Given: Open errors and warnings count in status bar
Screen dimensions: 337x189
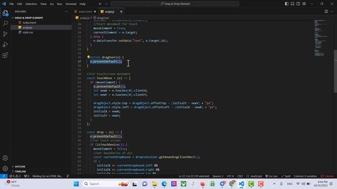Looking at the screenshot, I should click(15, 176).
